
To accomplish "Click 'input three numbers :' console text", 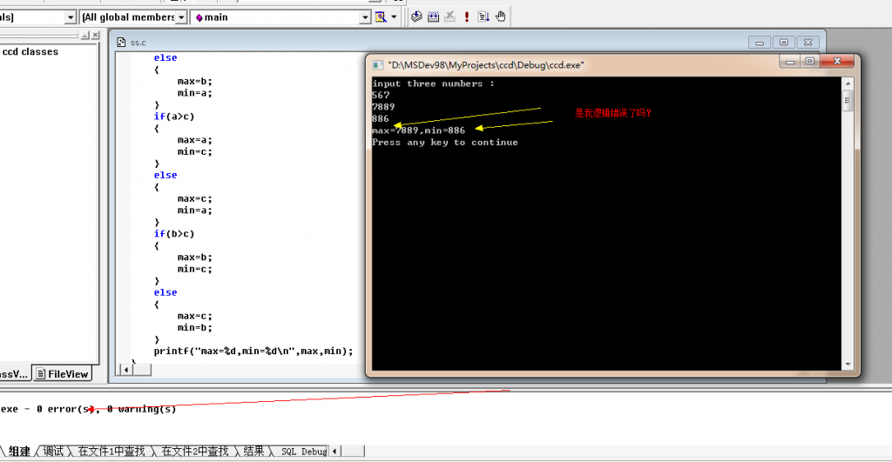I will tap(434, 84).
